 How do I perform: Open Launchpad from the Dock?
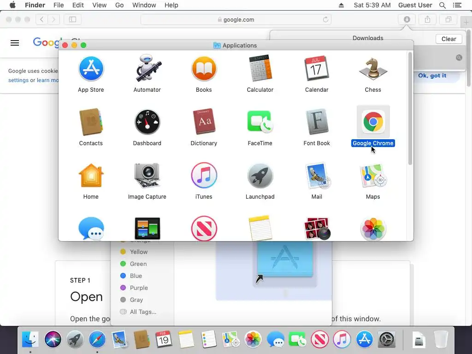(75, 340)
